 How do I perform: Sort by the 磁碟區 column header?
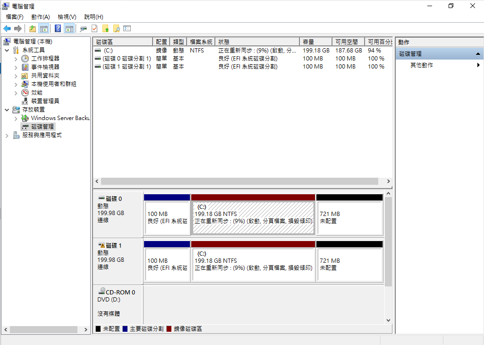(123, 42)
